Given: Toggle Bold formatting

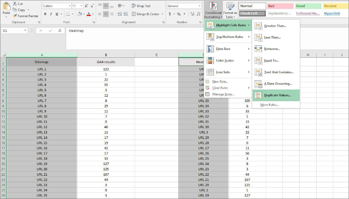Looking at the screenshot, I should (x=45, y=14).
